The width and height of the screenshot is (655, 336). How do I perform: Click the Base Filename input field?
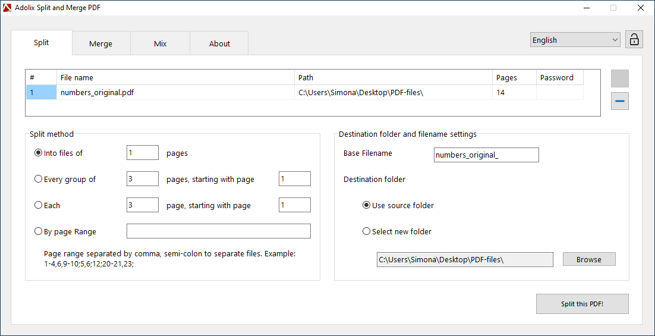tap(486, 155)
